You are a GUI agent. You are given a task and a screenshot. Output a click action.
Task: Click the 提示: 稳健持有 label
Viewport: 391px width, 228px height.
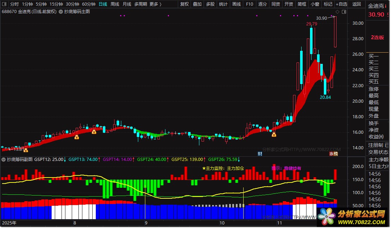(286, 168)
